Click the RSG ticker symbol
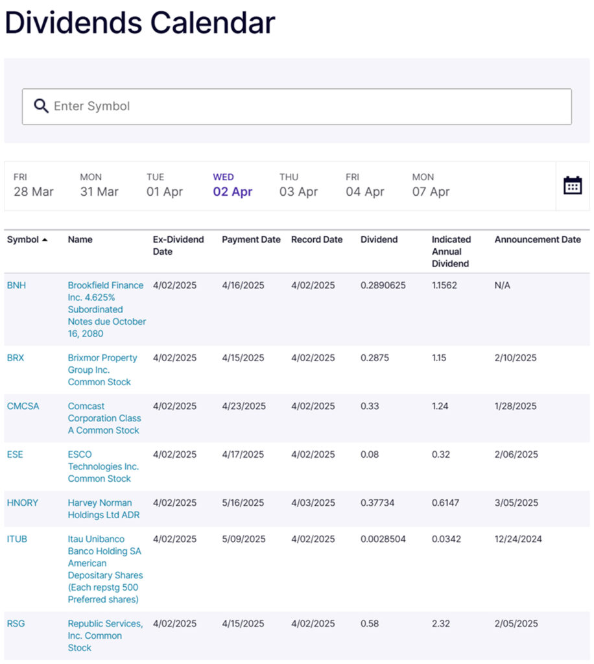The width and height of the screenshot is (594, 664). 16,623
